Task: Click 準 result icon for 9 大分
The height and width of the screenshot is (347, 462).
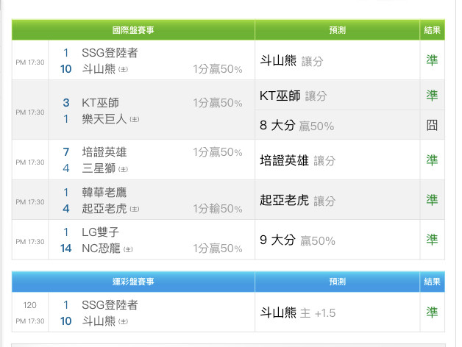Action: point(432,240)
